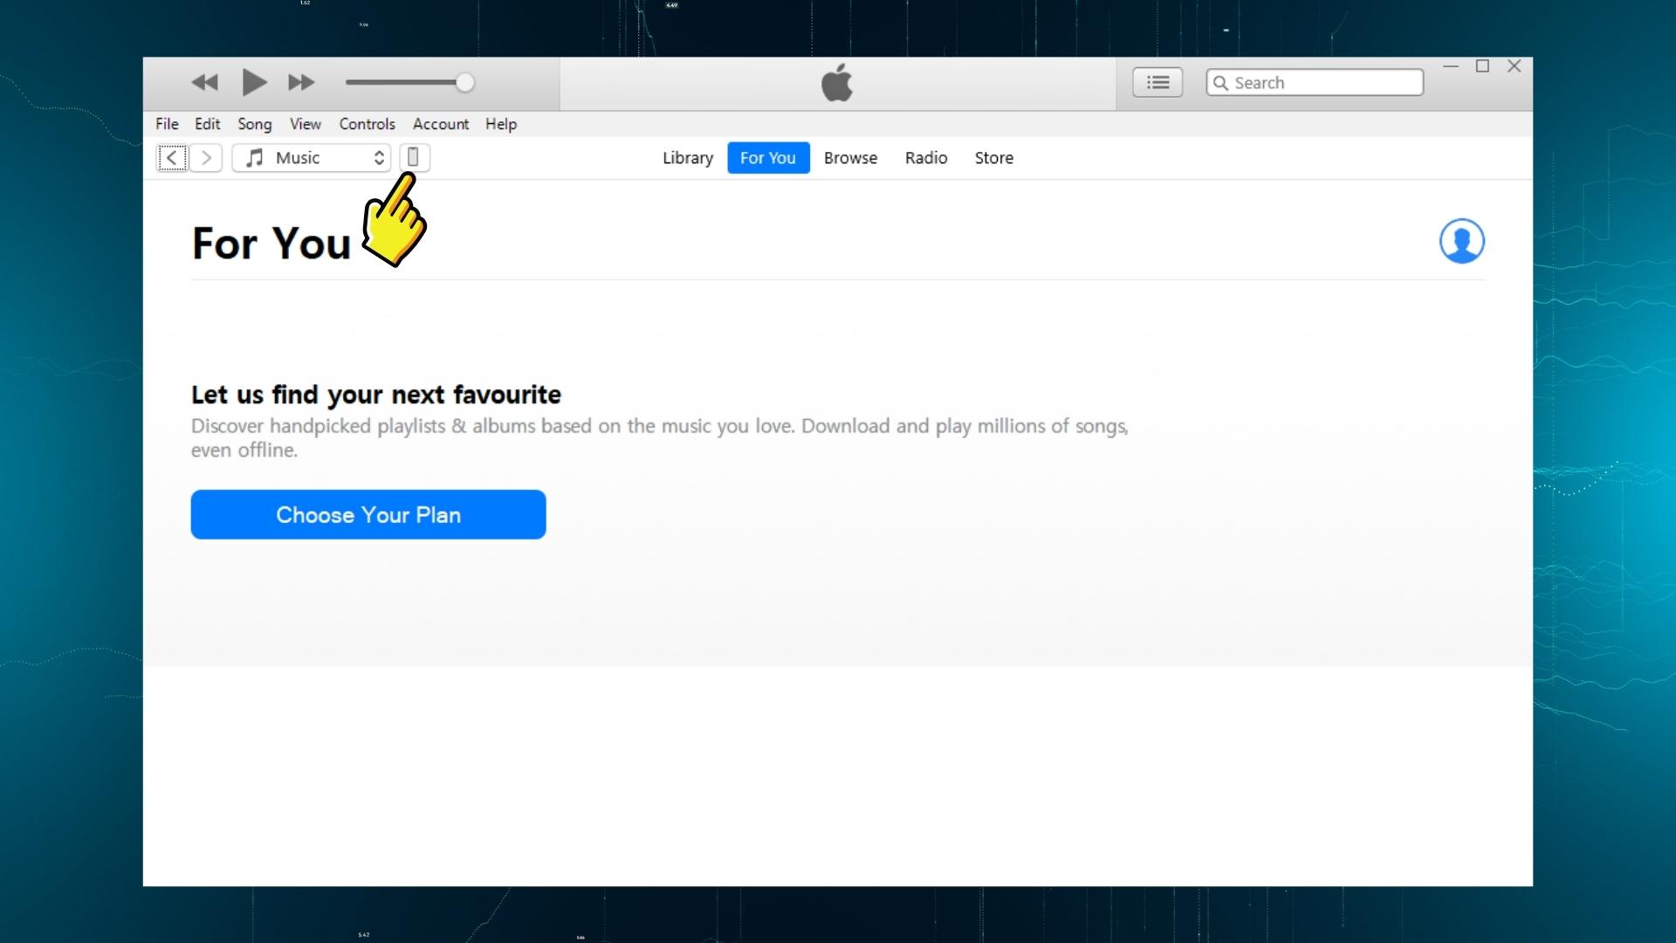Open the Account menu
Image resolution: width=1676 pixels, height=943 pixels.
tap(441, 124)
